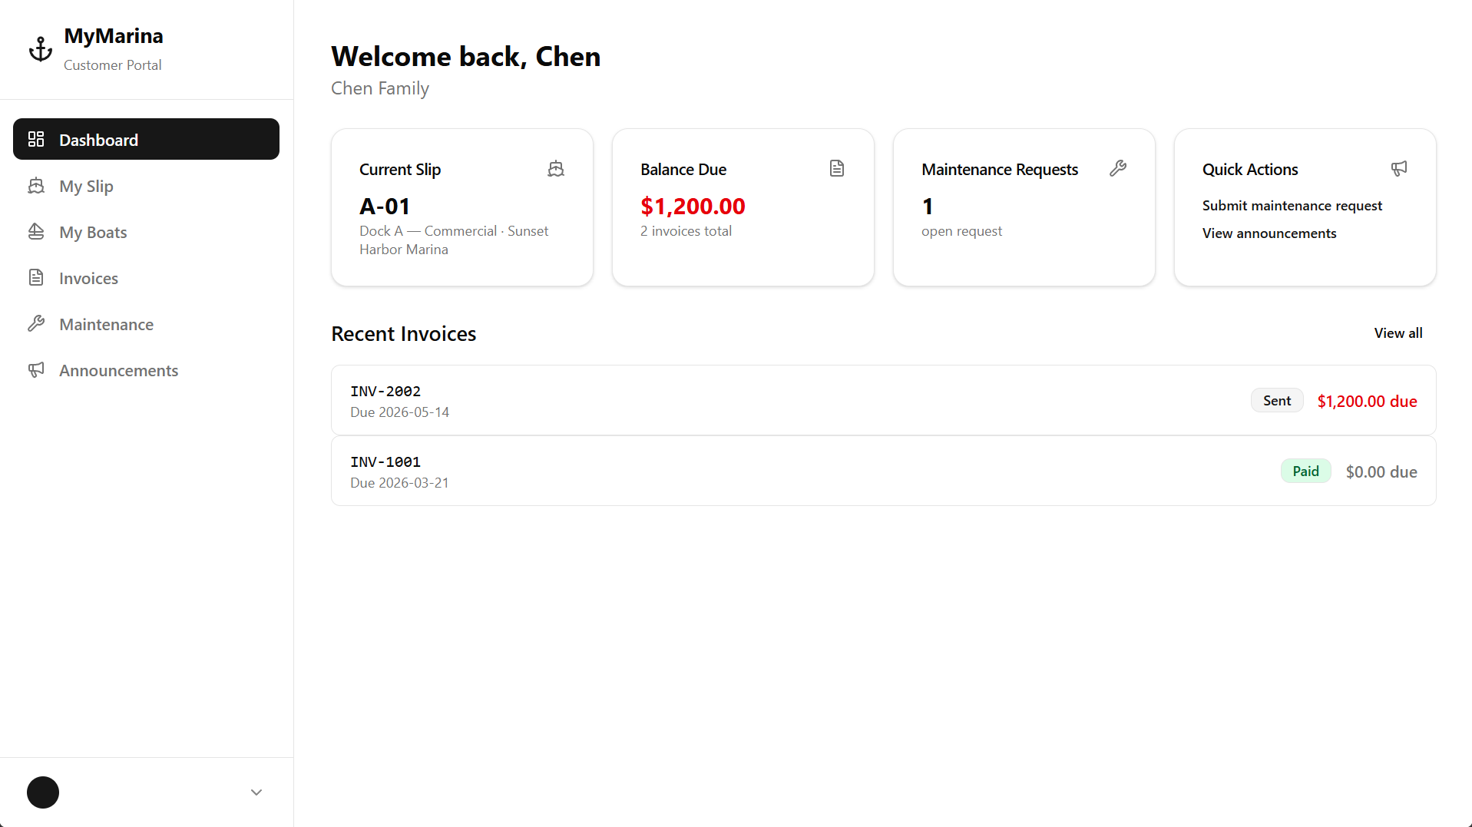Click the invoice icon on the Balance Due card
This screenshot has width=1472, height=827.
pyautogui.click(x=836, y=168)
